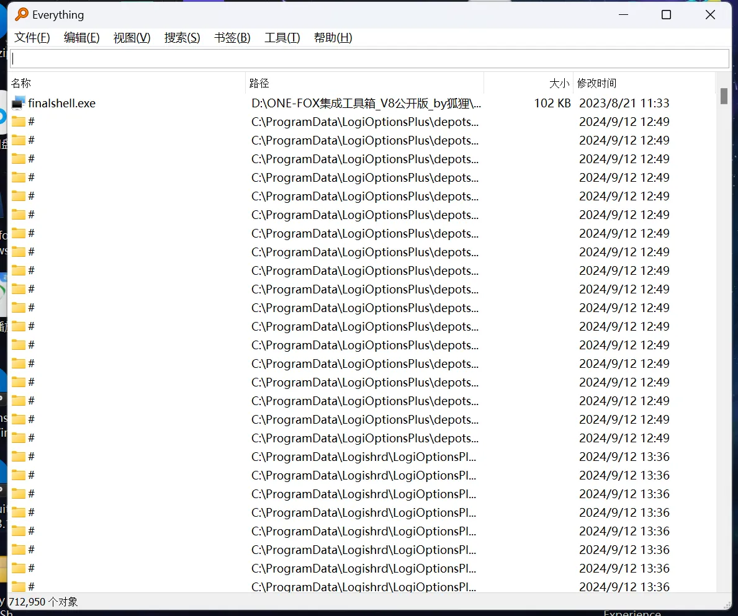
Task: Click the 712,950 个对象 status bar text
Action: [43, 602]
